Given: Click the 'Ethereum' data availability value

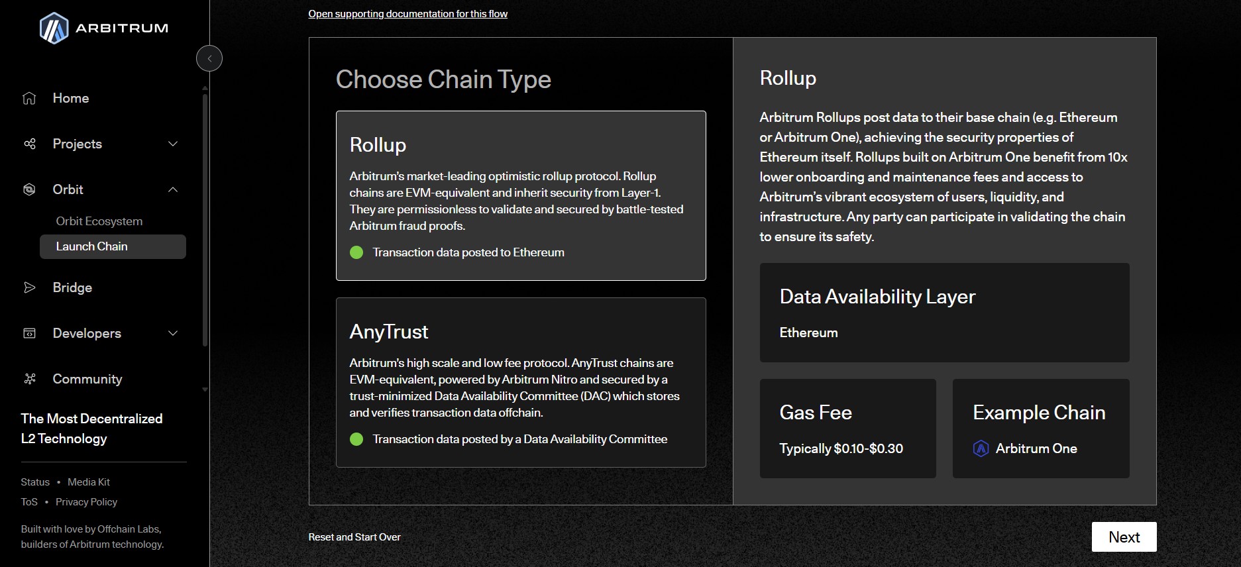Looking at the screenshot, I should [808, 333].
